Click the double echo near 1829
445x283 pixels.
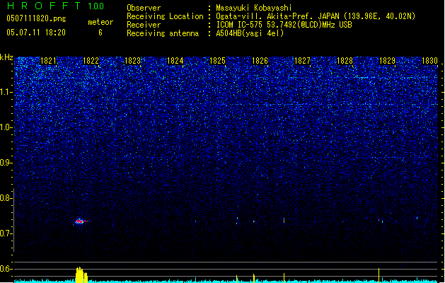click(x=381, y=220)
